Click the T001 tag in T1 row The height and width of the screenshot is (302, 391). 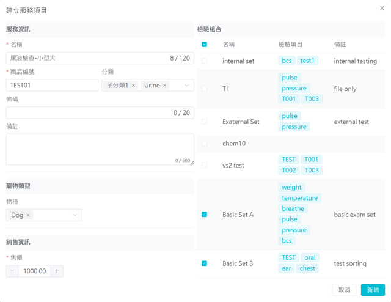[289, 99]
